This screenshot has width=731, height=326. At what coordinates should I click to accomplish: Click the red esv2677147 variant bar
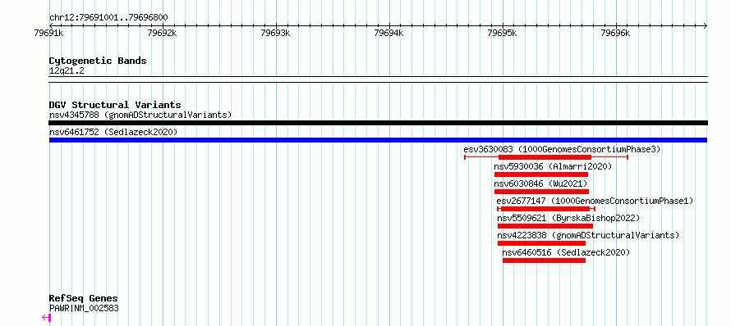coord(545,209)
